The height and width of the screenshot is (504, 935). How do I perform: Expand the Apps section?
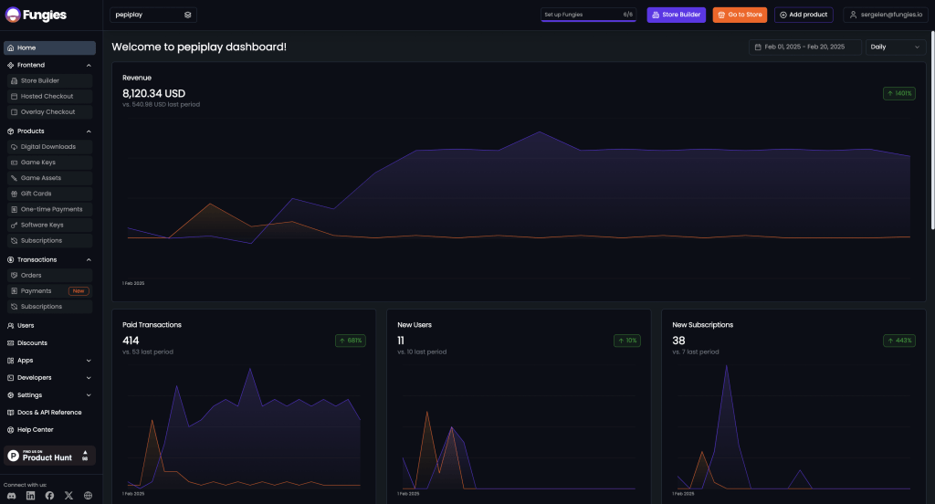[49, 361]
